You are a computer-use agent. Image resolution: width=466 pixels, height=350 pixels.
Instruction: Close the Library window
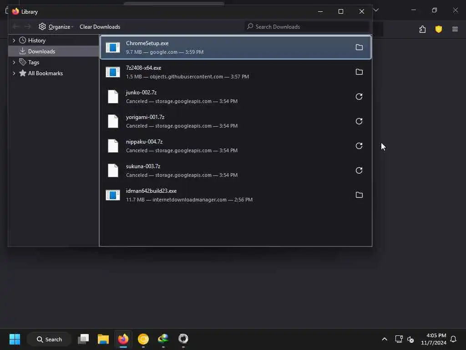pos(362,11)
